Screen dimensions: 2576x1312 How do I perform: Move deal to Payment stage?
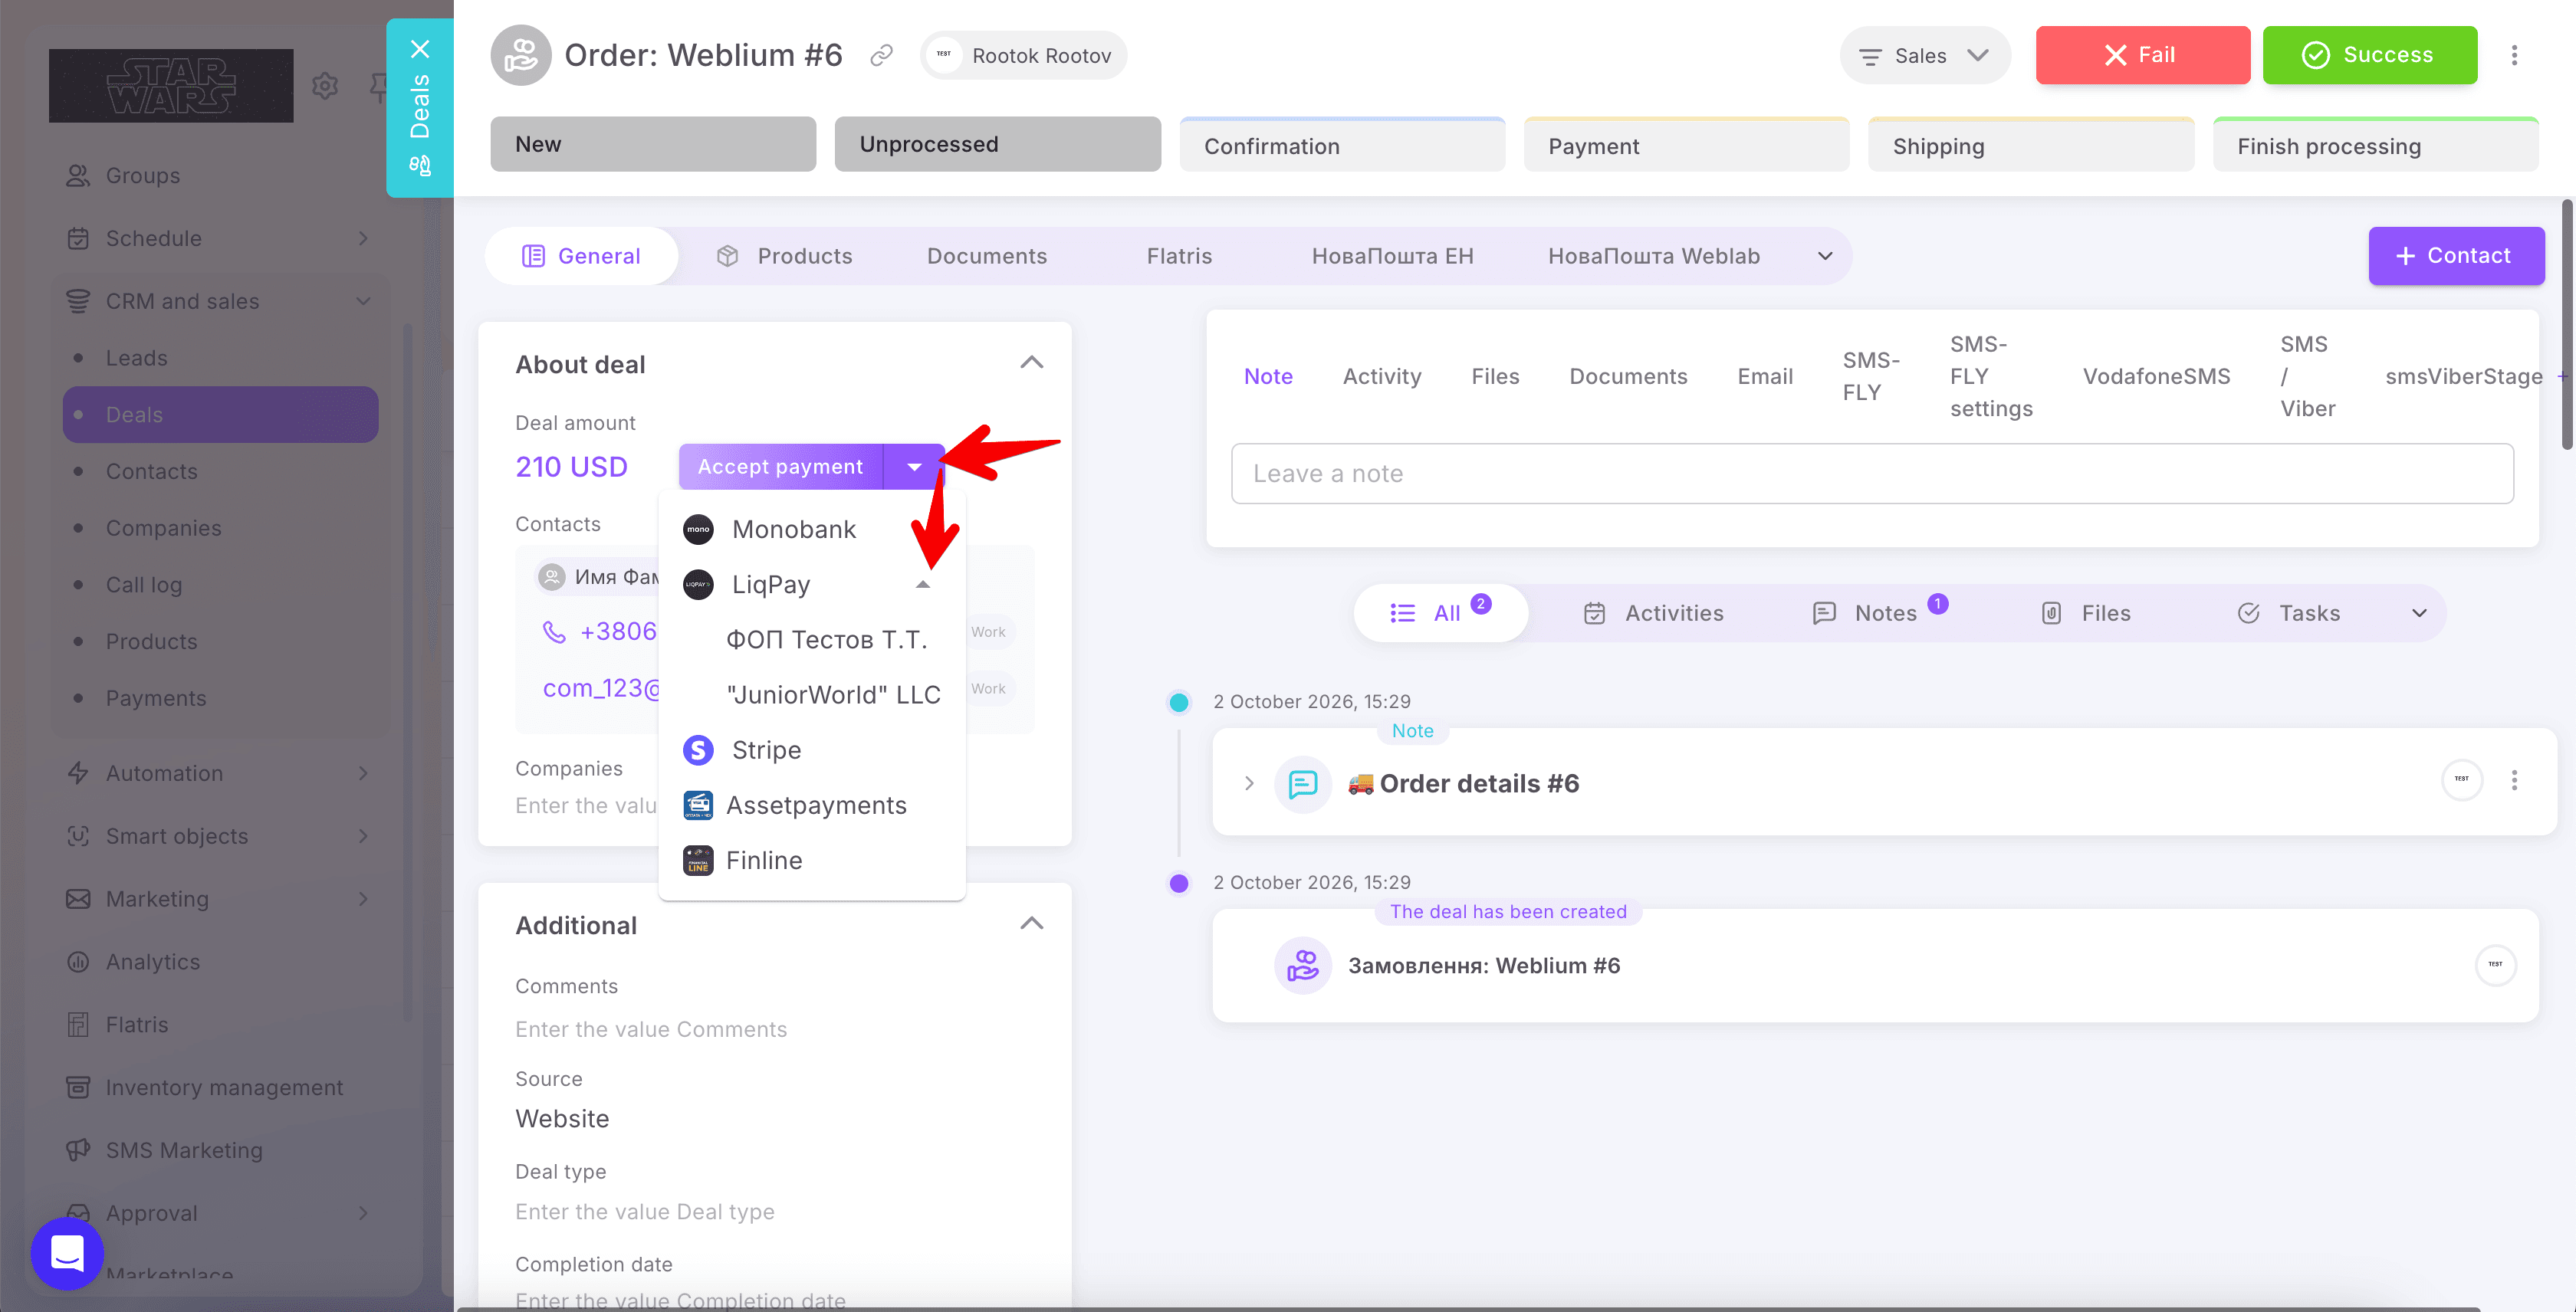tap(1686, 145)
